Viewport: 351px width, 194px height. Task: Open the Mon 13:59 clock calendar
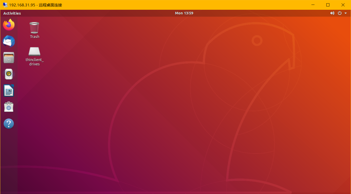pos(184,13)
